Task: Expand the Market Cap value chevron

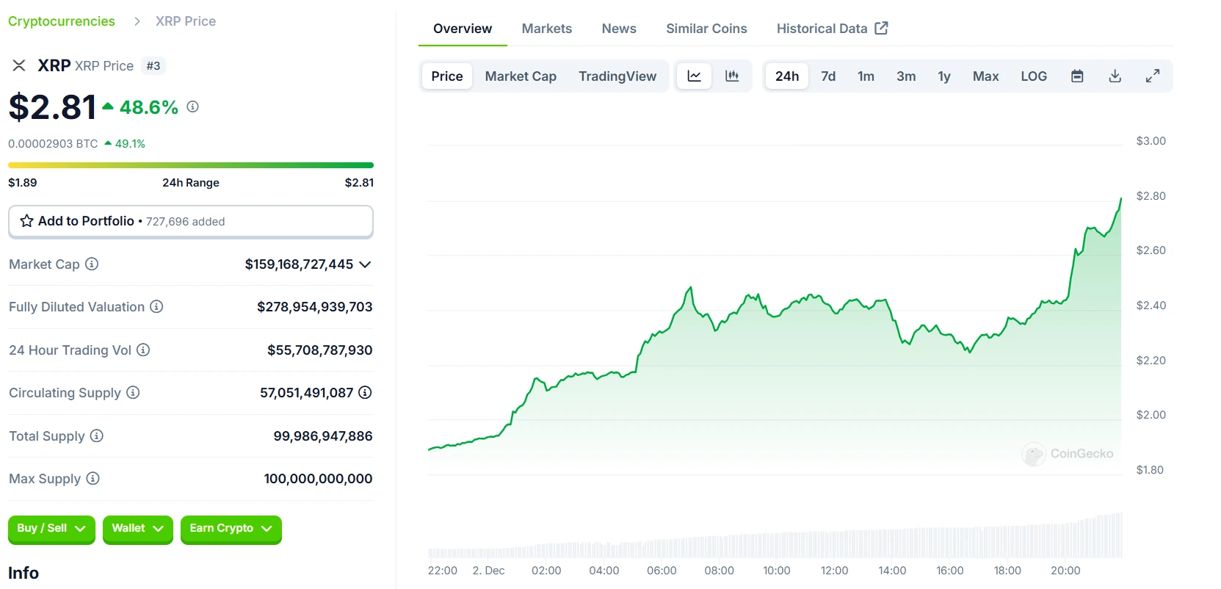Action: [365, 264]
